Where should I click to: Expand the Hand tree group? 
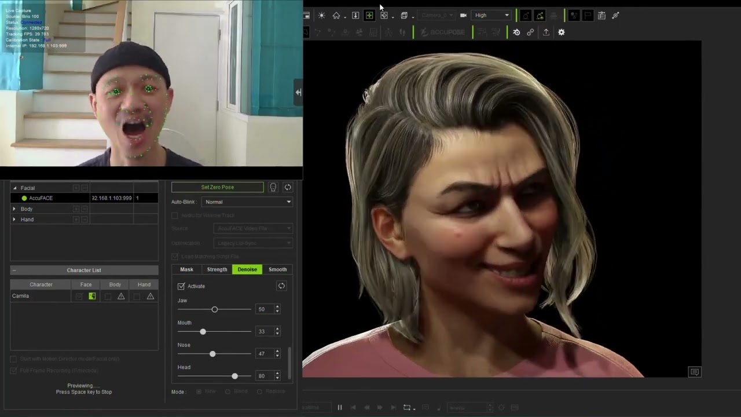coord(14,220)
